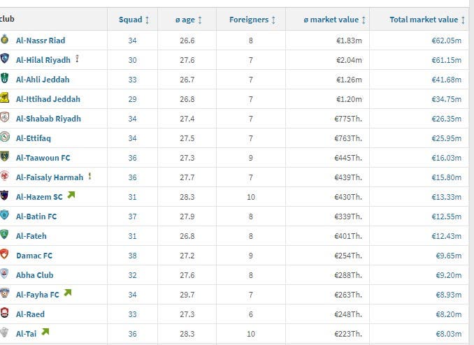The image size is (474, 345).
Task: Sort table by average age column
Action: tap(188, 20)
